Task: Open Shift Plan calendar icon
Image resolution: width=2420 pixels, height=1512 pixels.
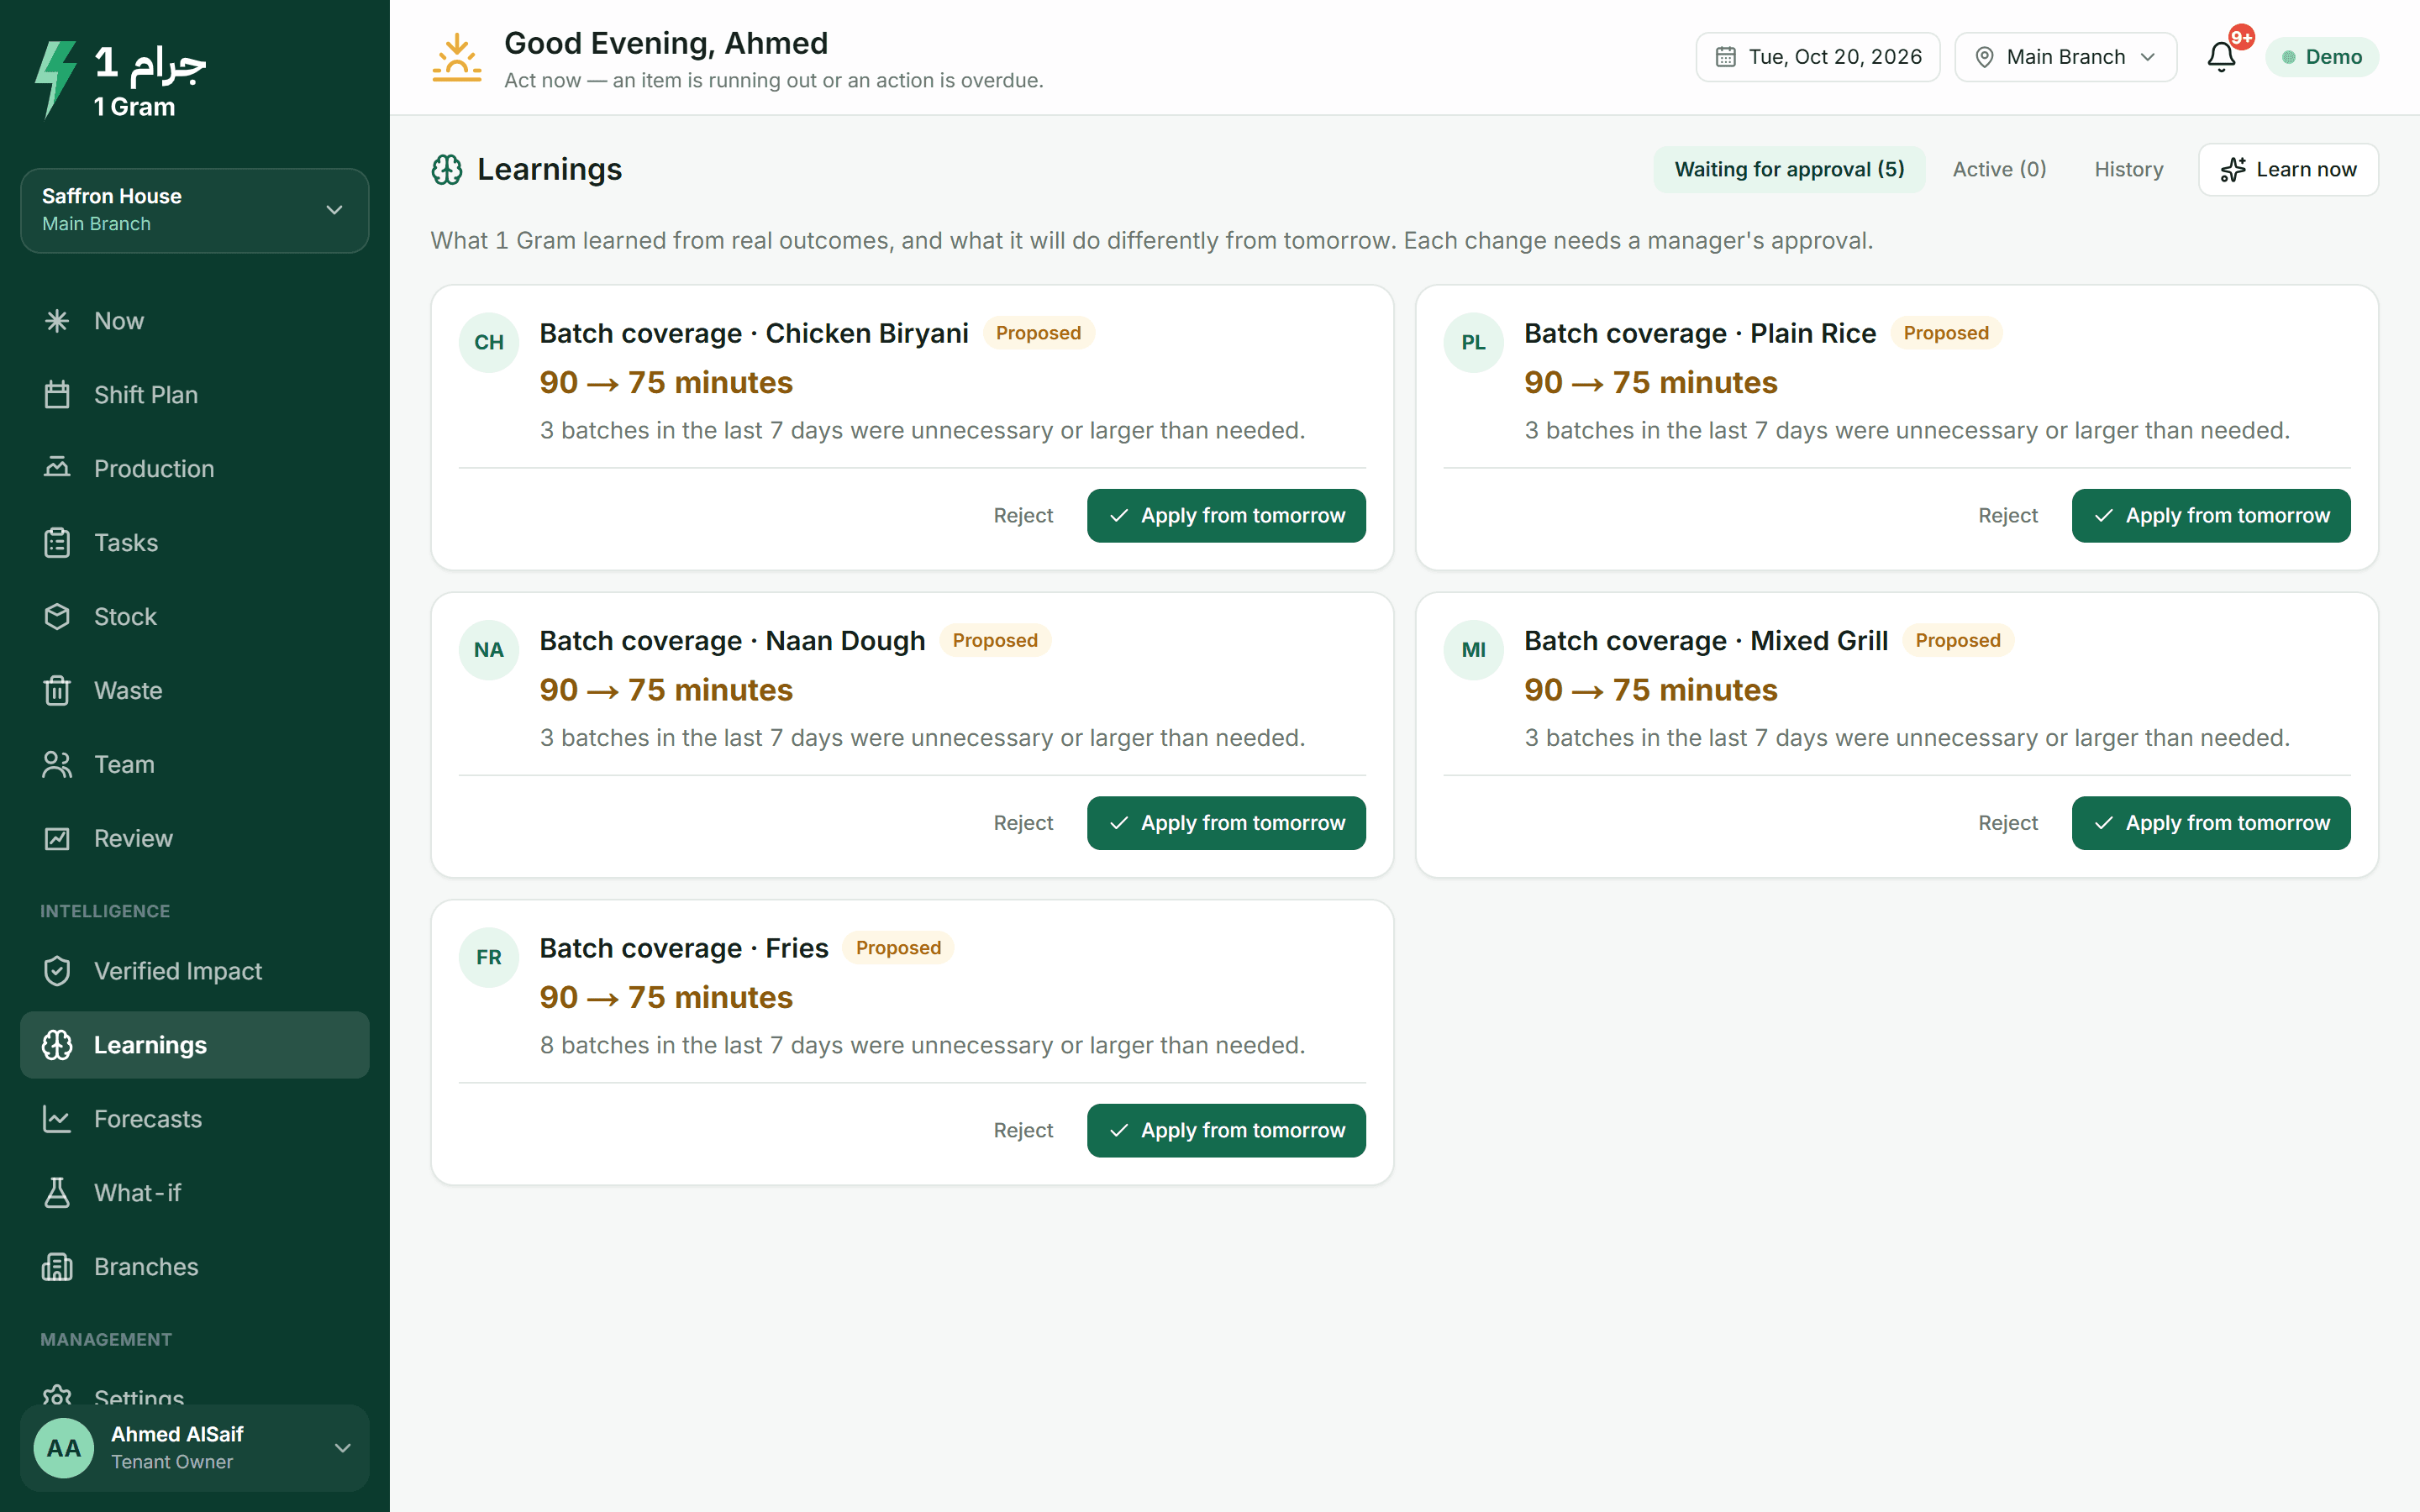Action: click(57, 395)
